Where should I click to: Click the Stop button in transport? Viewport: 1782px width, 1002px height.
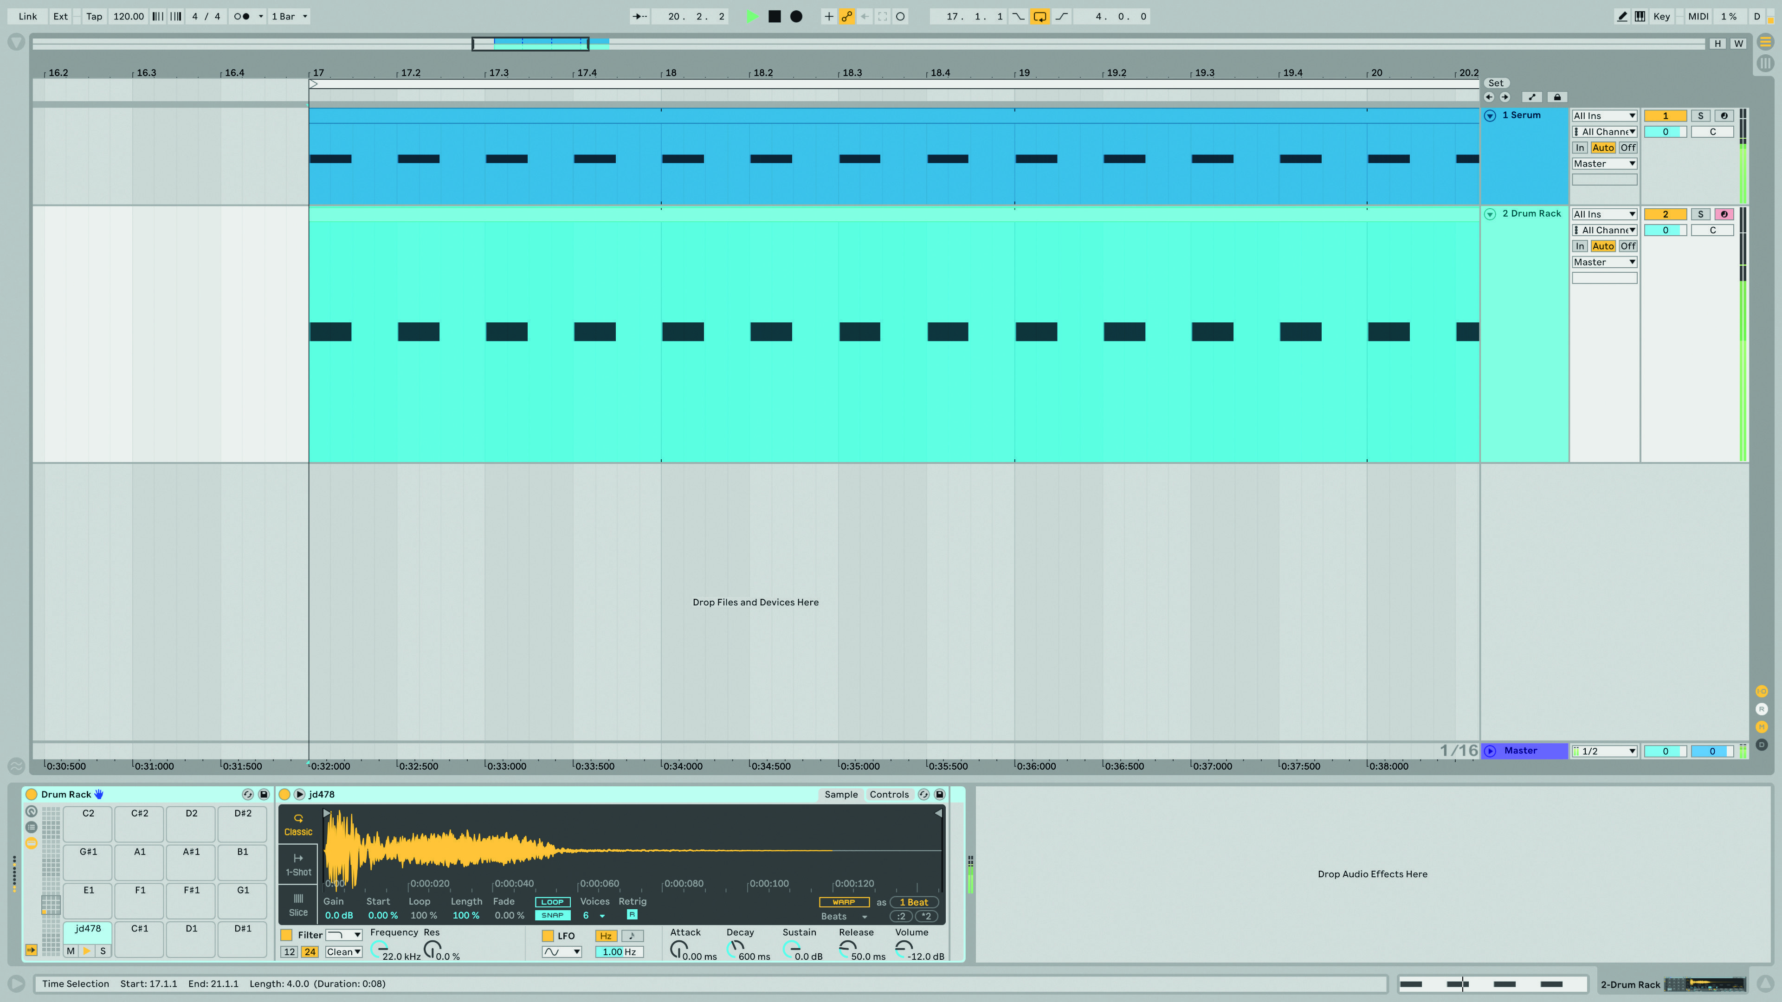click(x=775, y=16)
